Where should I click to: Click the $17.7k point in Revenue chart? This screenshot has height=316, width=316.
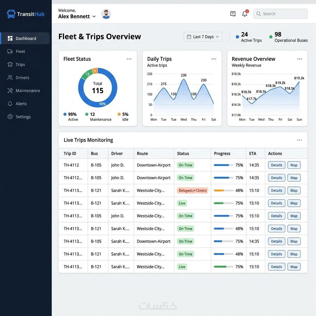252,104
